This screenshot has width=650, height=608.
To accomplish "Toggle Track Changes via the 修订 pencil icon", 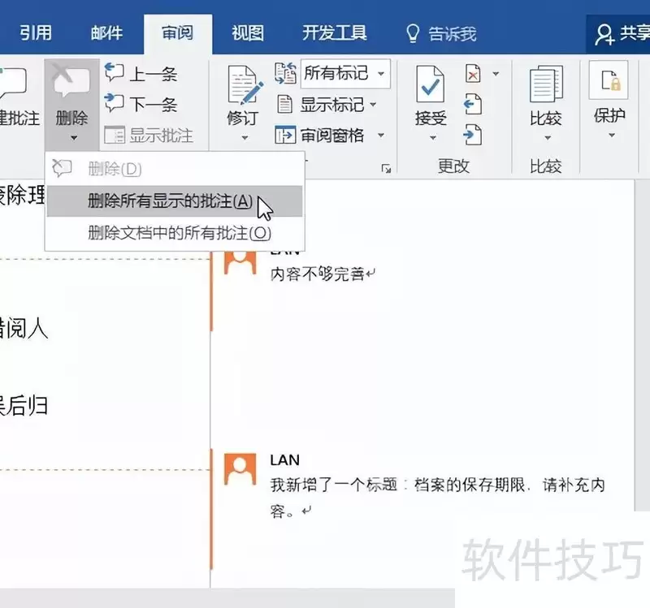I will (x=241, y=85).
